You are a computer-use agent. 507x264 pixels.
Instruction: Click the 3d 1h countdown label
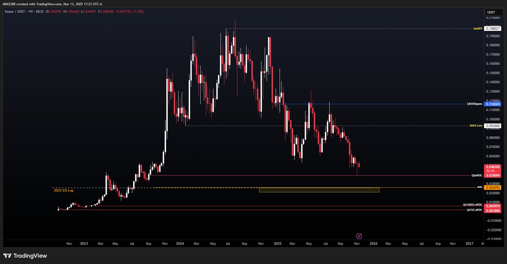point(491,170)
